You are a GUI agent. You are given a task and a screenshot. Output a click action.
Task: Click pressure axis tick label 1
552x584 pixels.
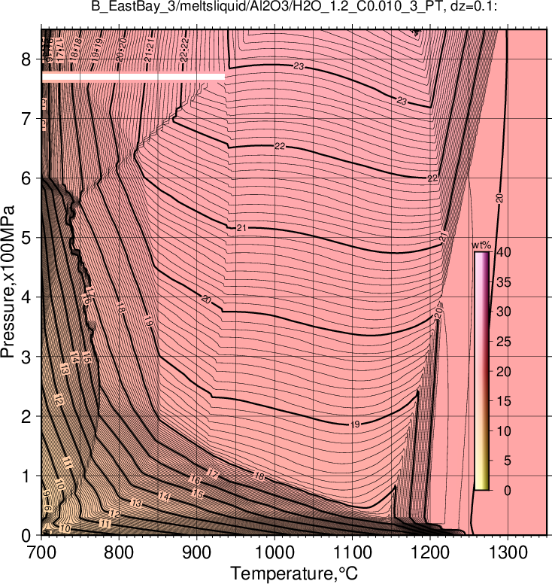[26, 476]
